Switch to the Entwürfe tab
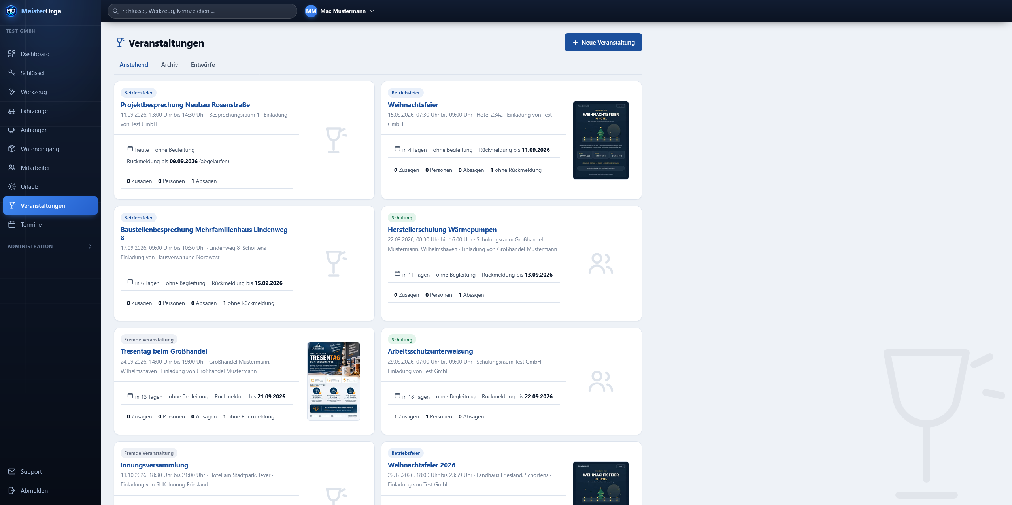Image resolution: width=1012 pixels, height=505 pixels. (203, 64)
